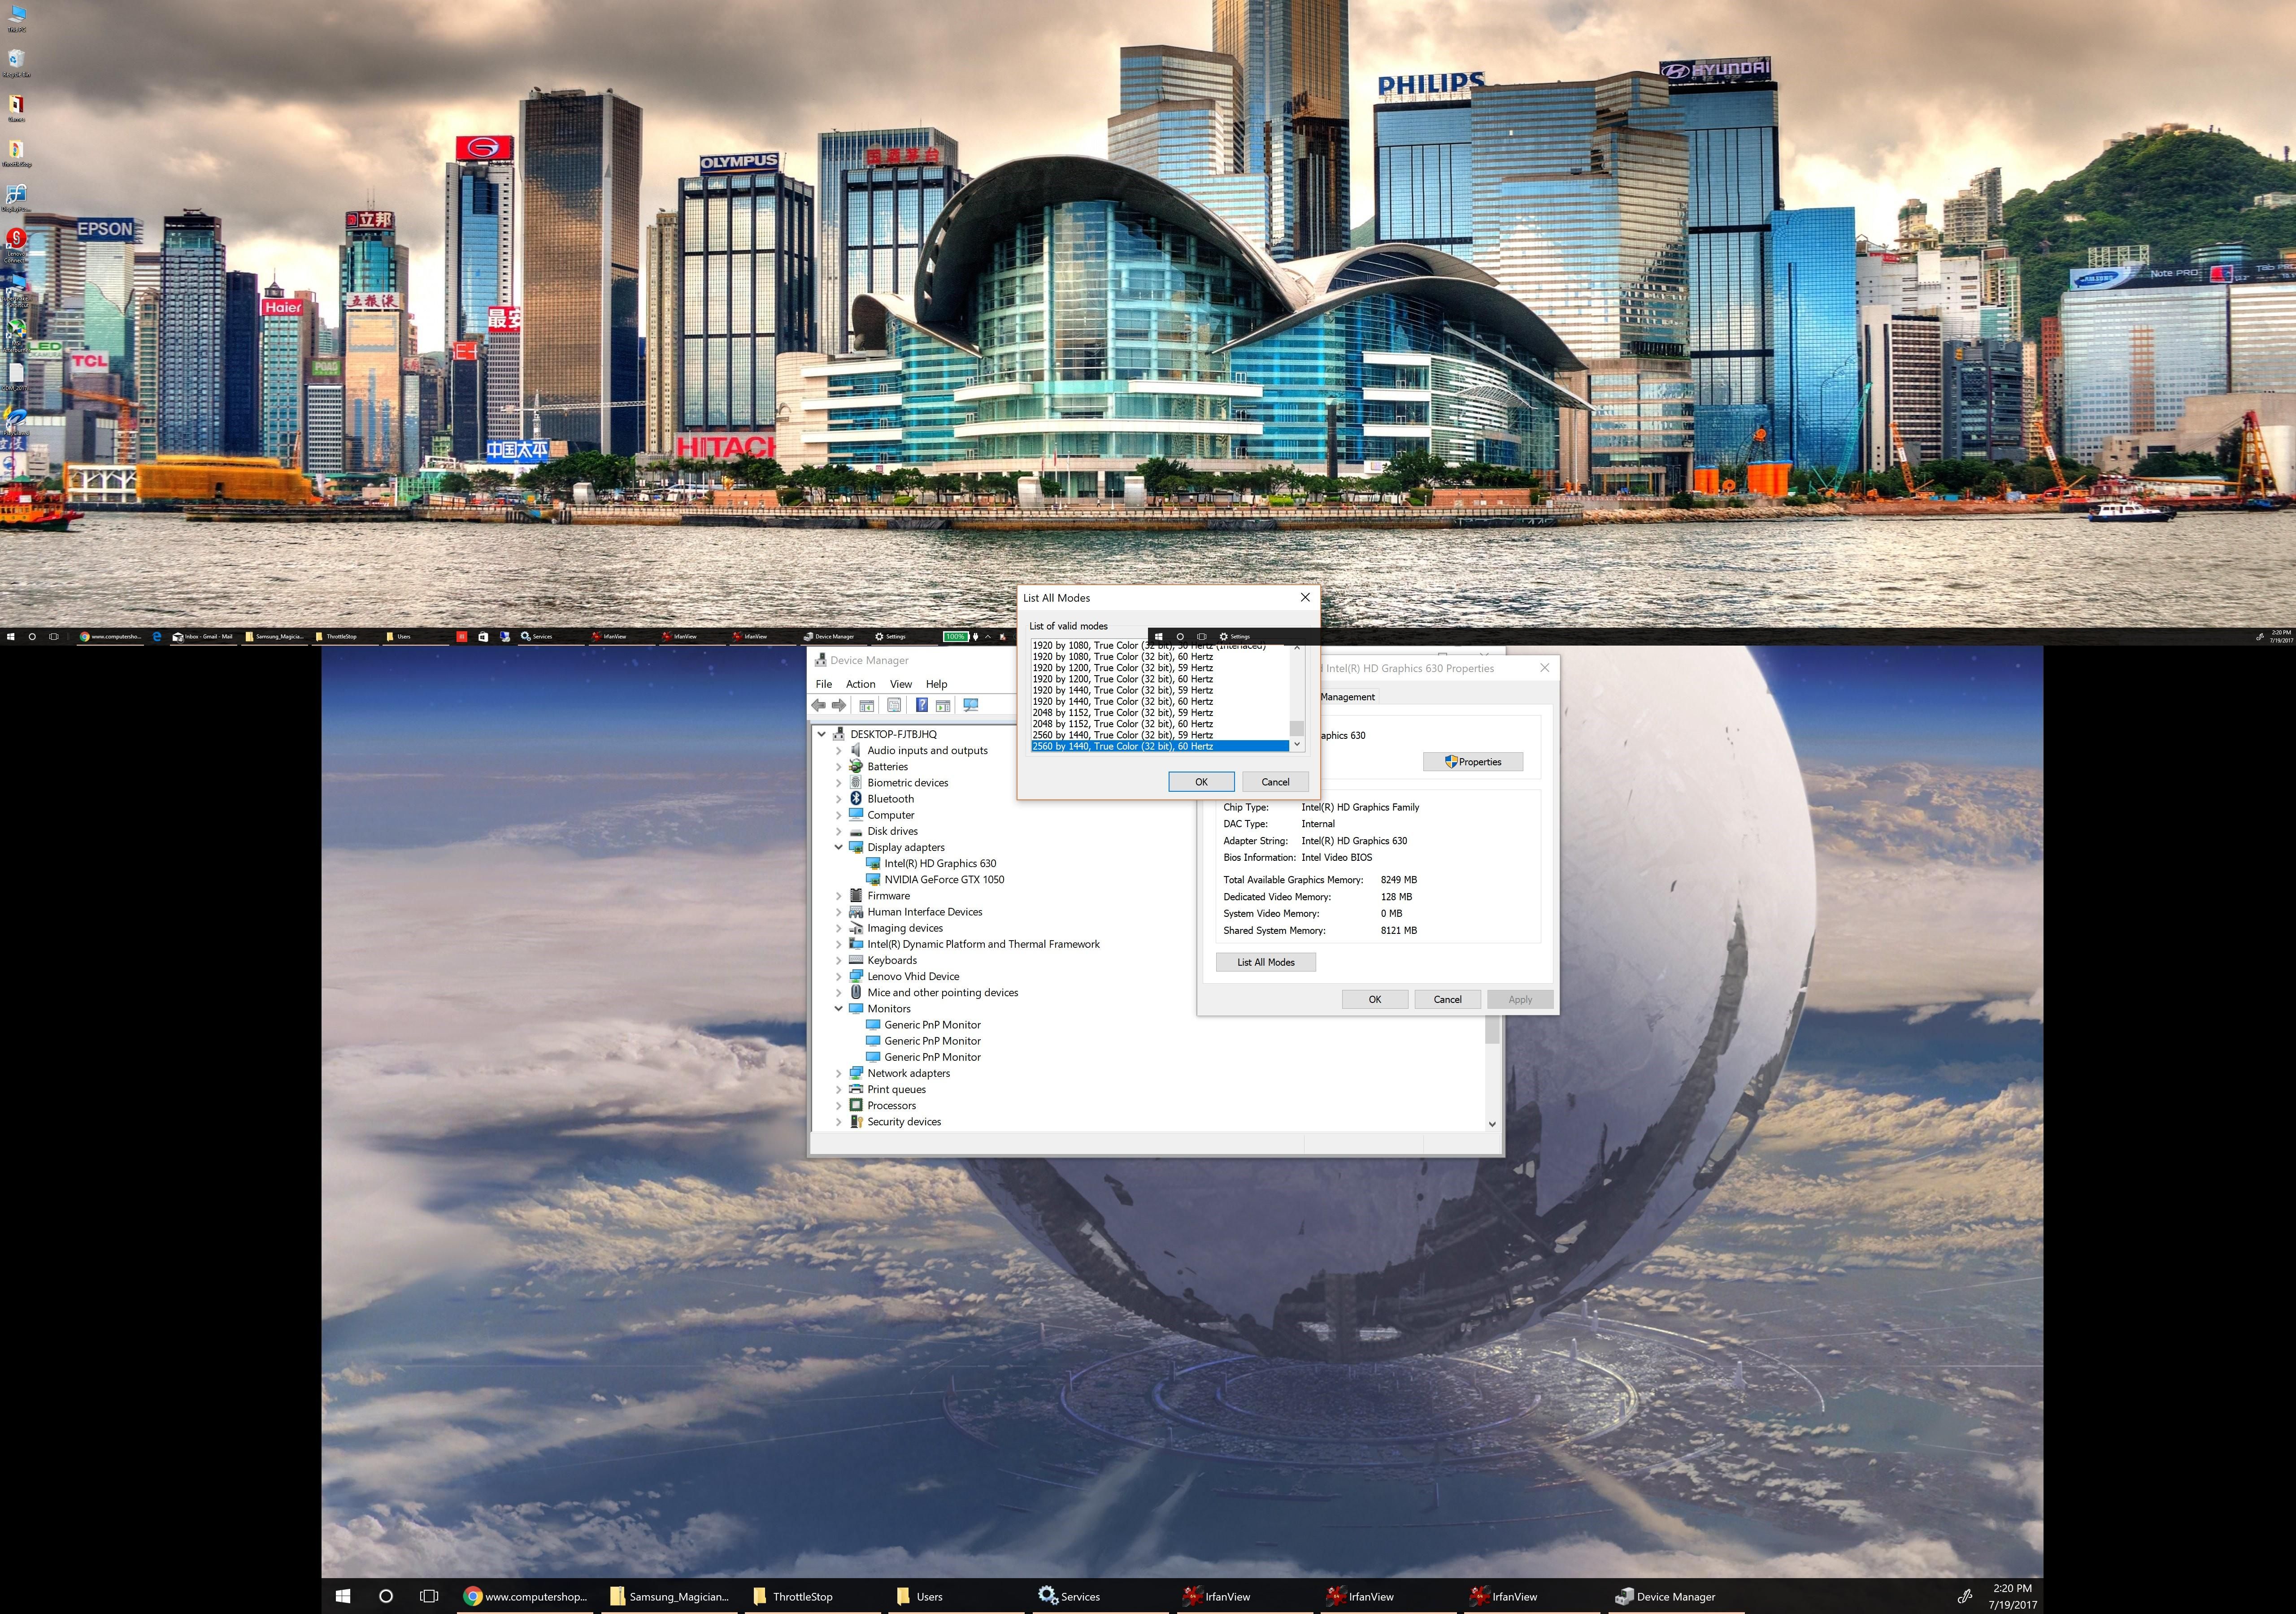This screenshot has width=2296, height=1614.
Task: Select Intel(R) HD Graphics 630 device
Action: [940, 863]
